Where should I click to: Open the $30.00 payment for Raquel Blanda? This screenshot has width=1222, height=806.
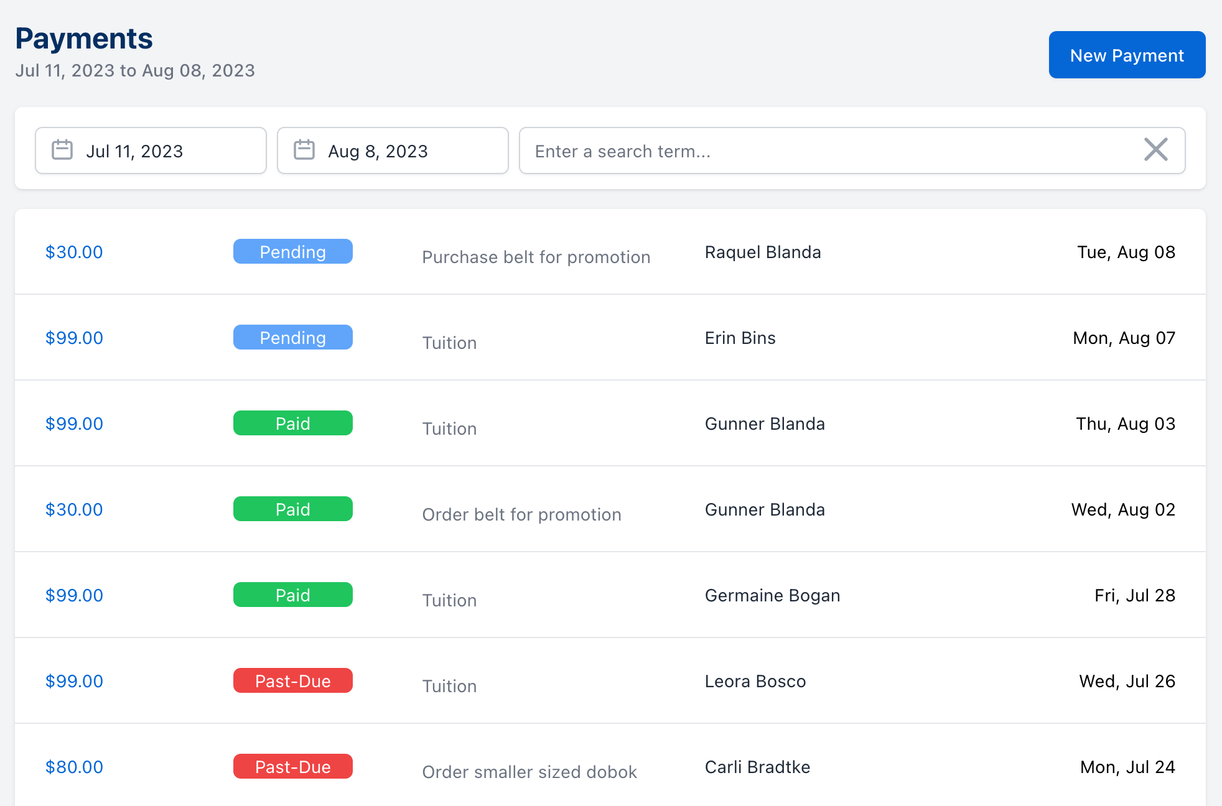(74, 252)
